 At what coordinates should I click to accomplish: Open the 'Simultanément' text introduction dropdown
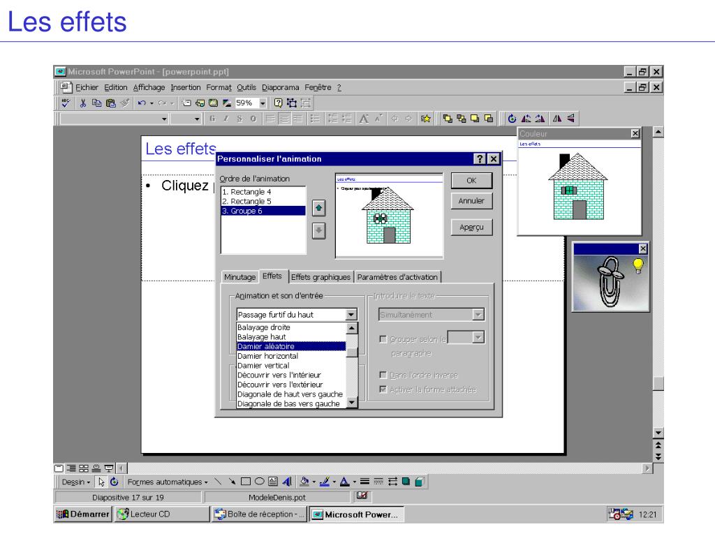(x=478, y=315)
